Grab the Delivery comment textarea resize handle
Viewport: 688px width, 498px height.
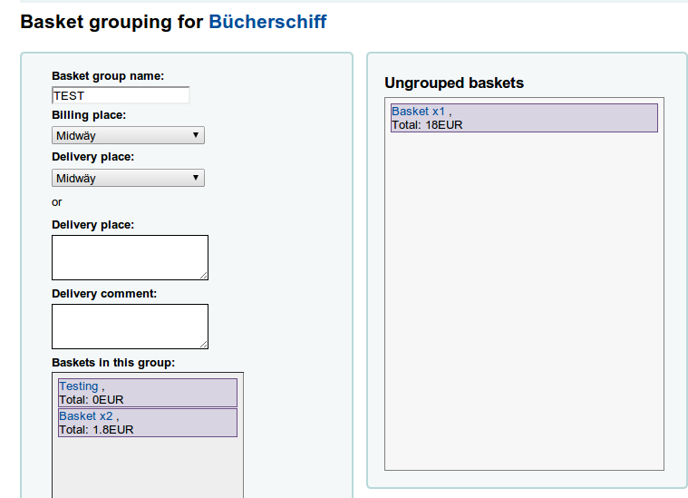point(204,345)
